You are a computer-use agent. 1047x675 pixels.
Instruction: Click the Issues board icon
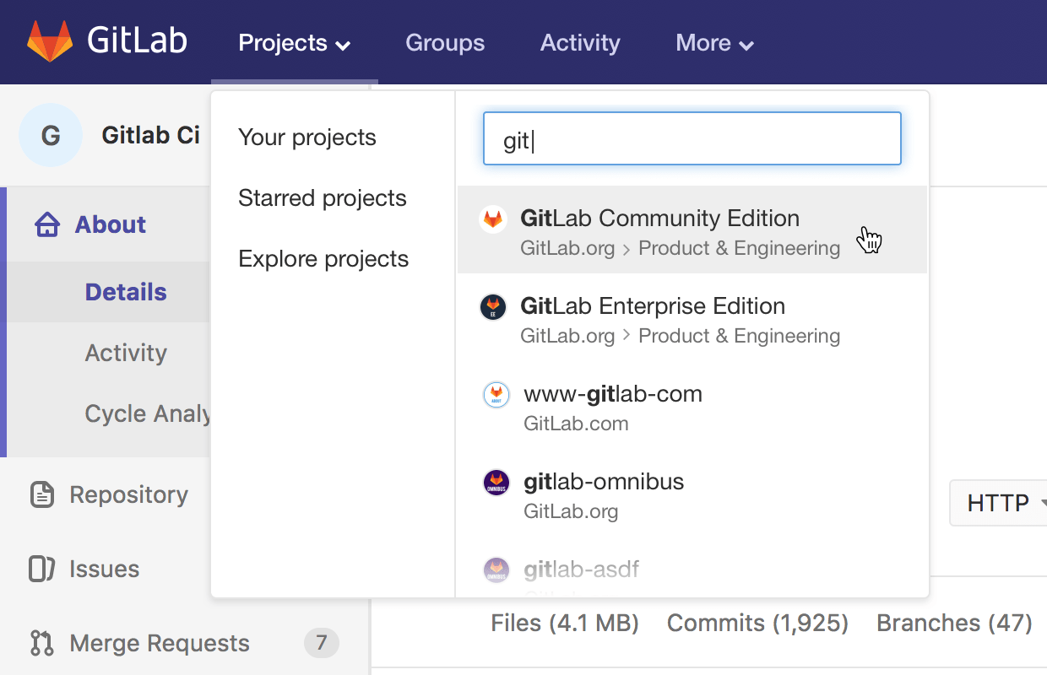pyautogui.click(x=42, y=569)
